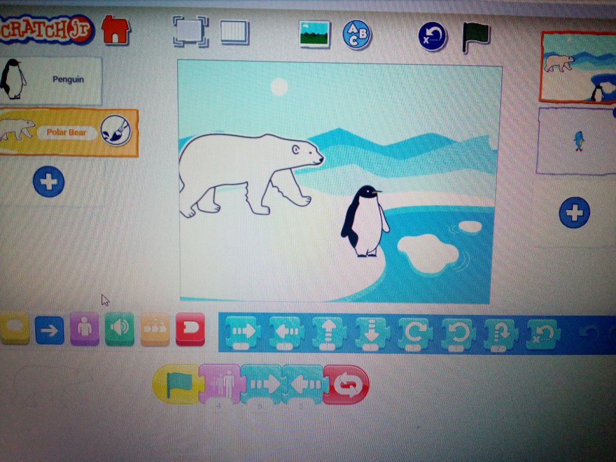
Task: Tap the red Repeat Forever end block
Action: pyautogui.click(x=346, y=385)
